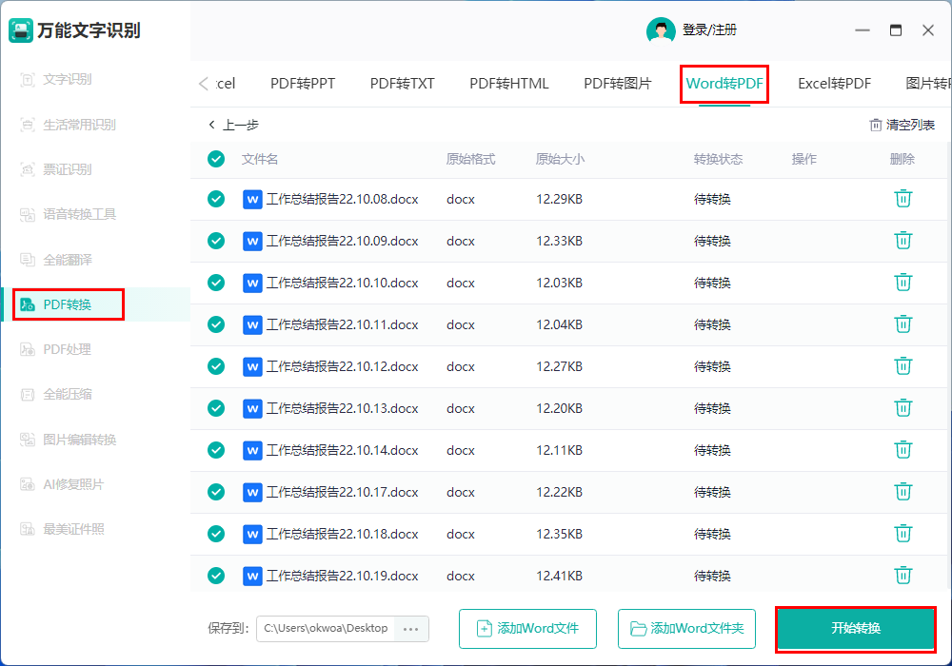Click the save path input field
Viewport: 952px width, 666px height.
point(325,629)
